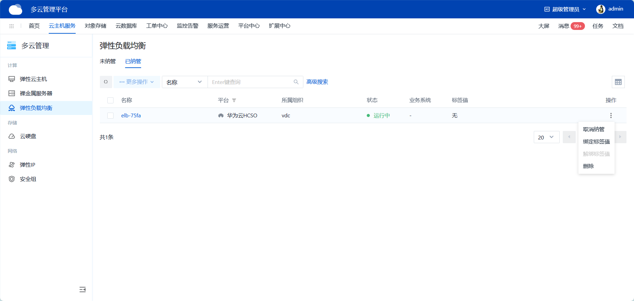The height and width of the screenshot is (301, 634).
Task: Click the cloud platform logo
Action: pyautogui.click(x=15, y=9)
